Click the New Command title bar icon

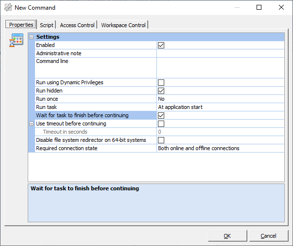point(8,8)
